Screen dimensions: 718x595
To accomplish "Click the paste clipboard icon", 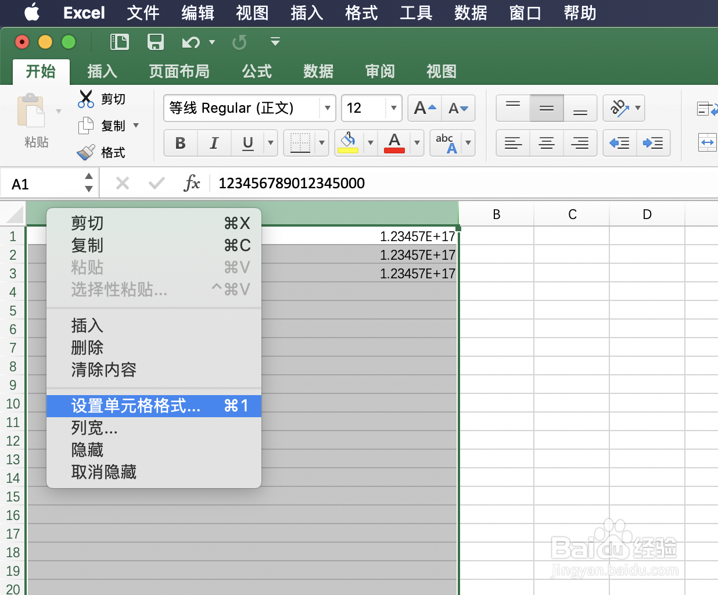I will coord(31,110).
